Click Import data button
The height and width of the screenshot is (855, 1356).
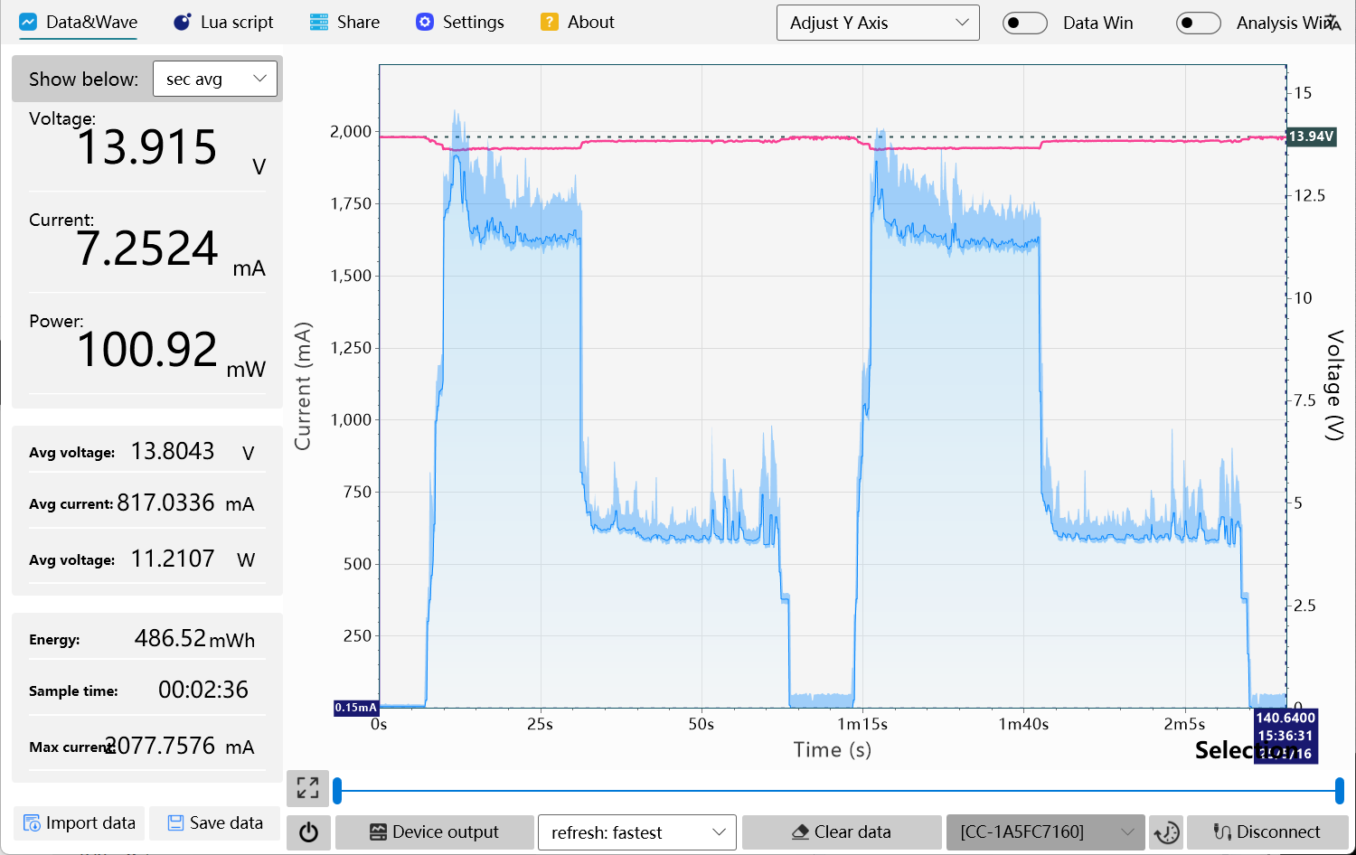pyautogui.click(x=80, y=823)
